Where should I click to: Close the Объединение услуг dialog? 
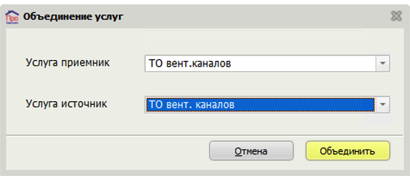tap(396, 16)
